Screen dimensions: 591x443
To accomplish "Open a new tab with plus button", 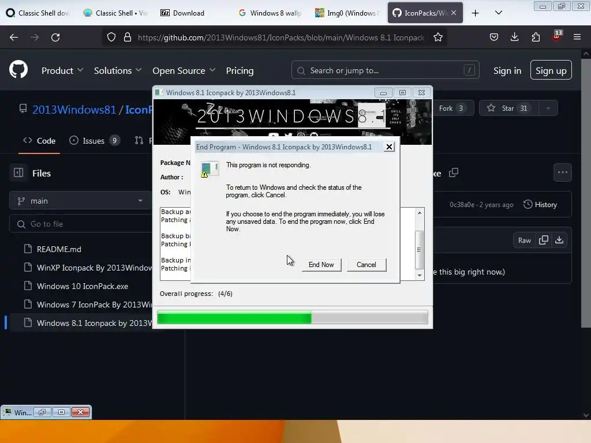I will [476, 13].
